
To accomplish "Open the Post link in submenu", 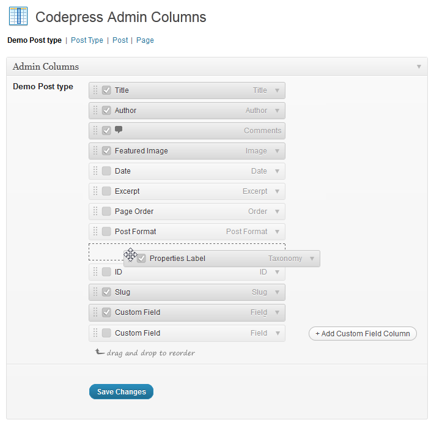I will click(120, 40).
